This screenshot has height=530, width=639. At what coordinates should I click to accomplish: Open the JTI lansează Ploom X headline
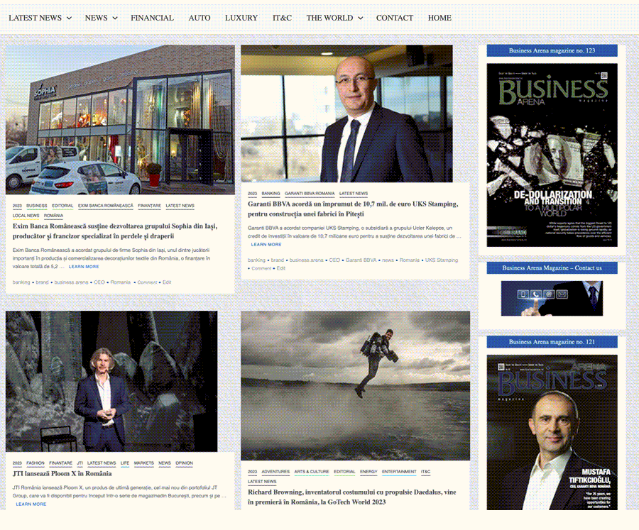click(62, 473)
